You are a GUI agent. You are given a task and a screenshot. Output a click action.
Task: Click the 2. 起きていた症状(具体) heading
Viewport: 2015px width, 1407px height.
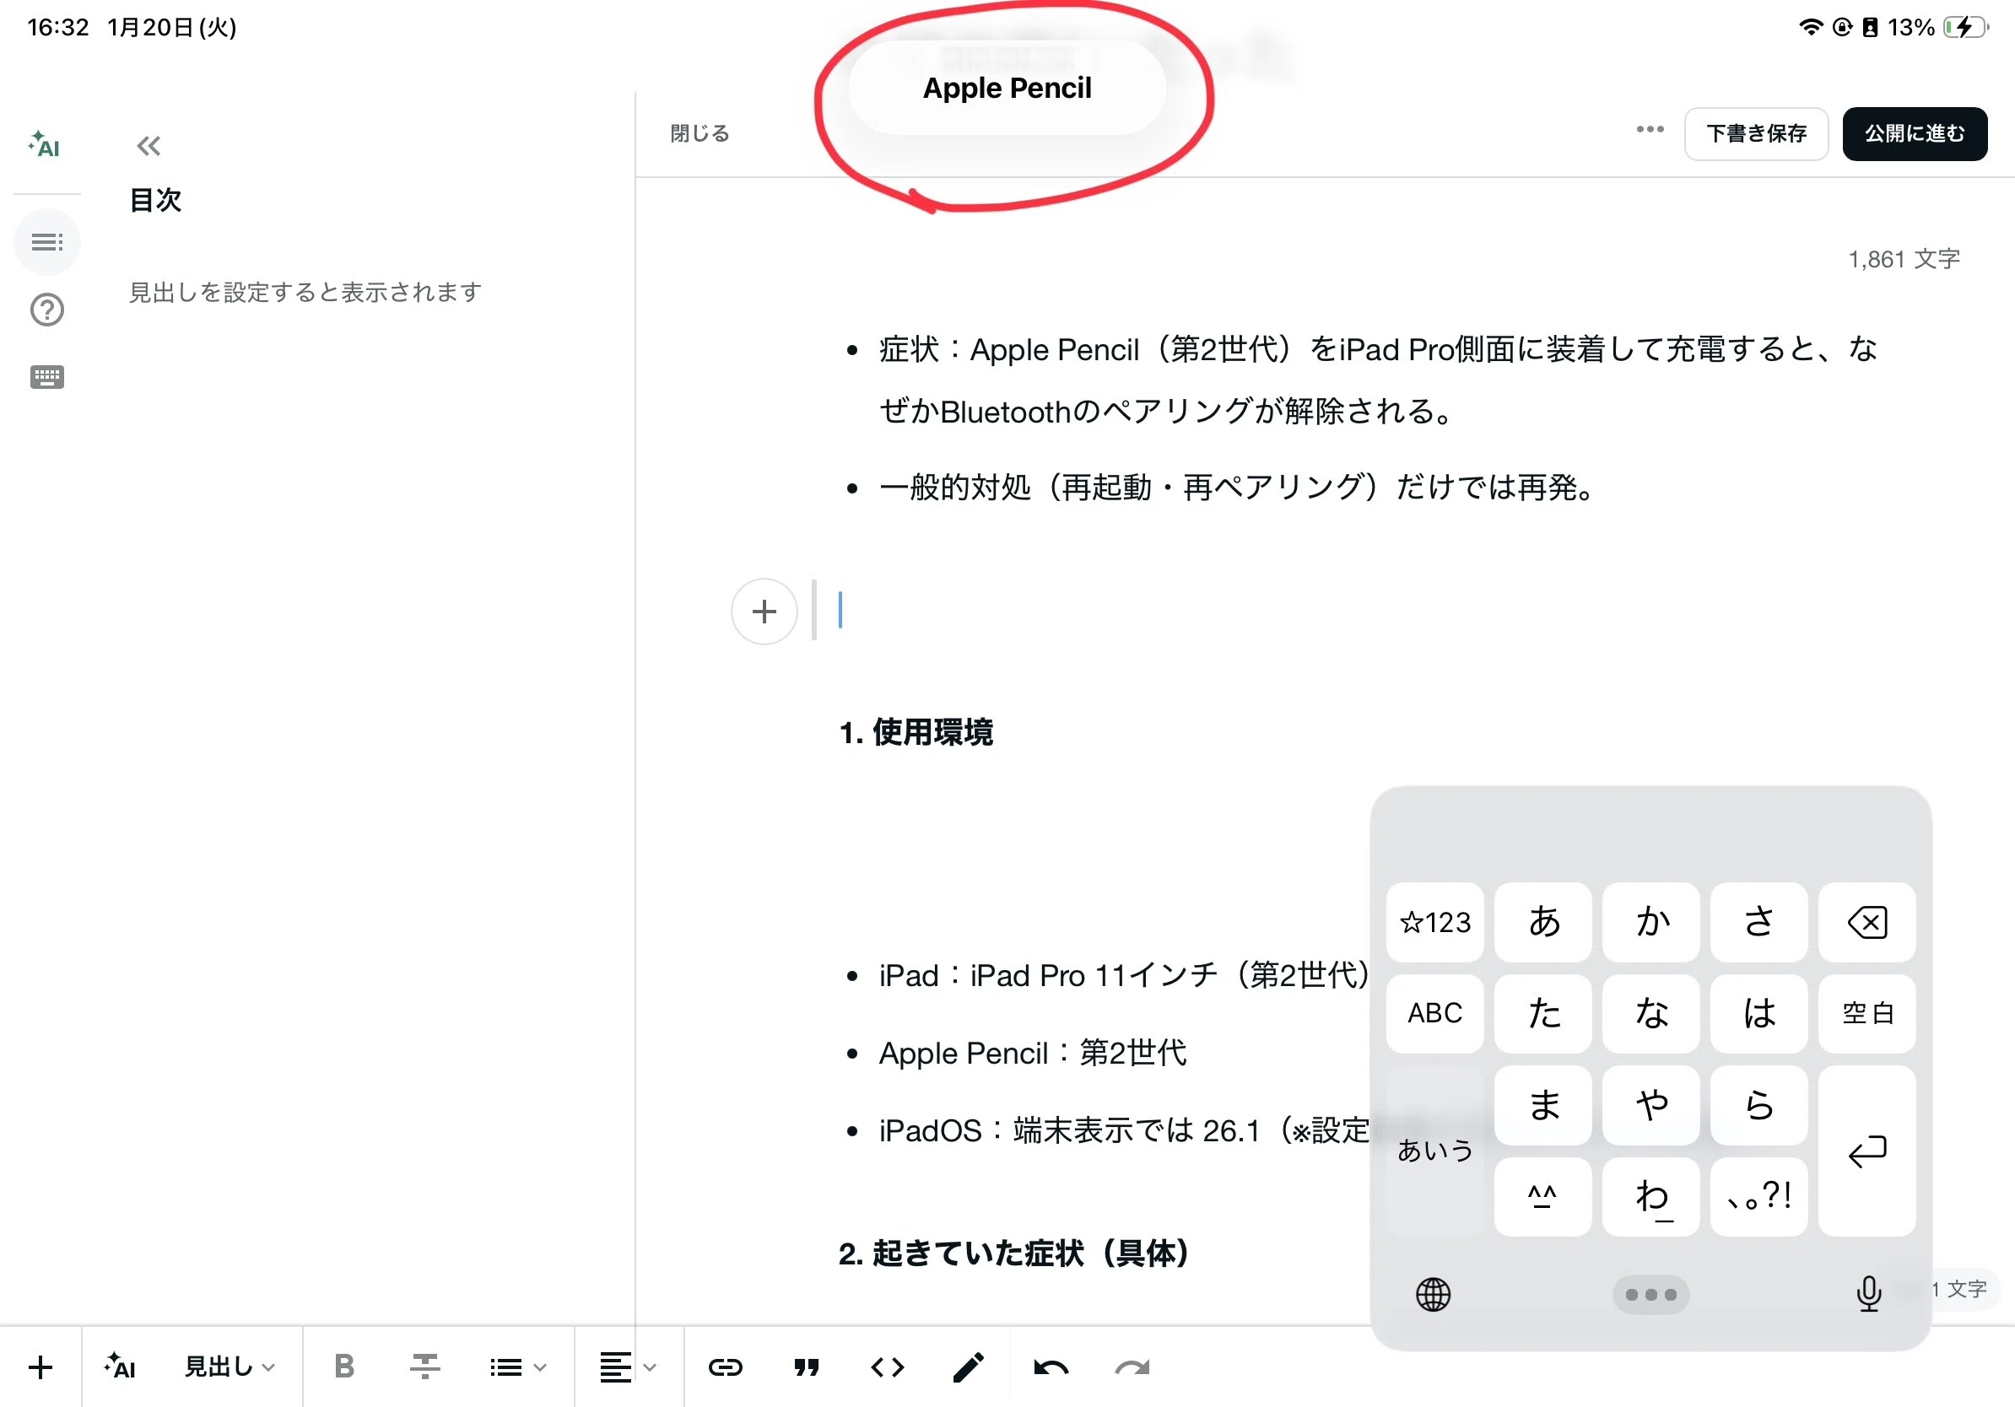[1013, 1253]
